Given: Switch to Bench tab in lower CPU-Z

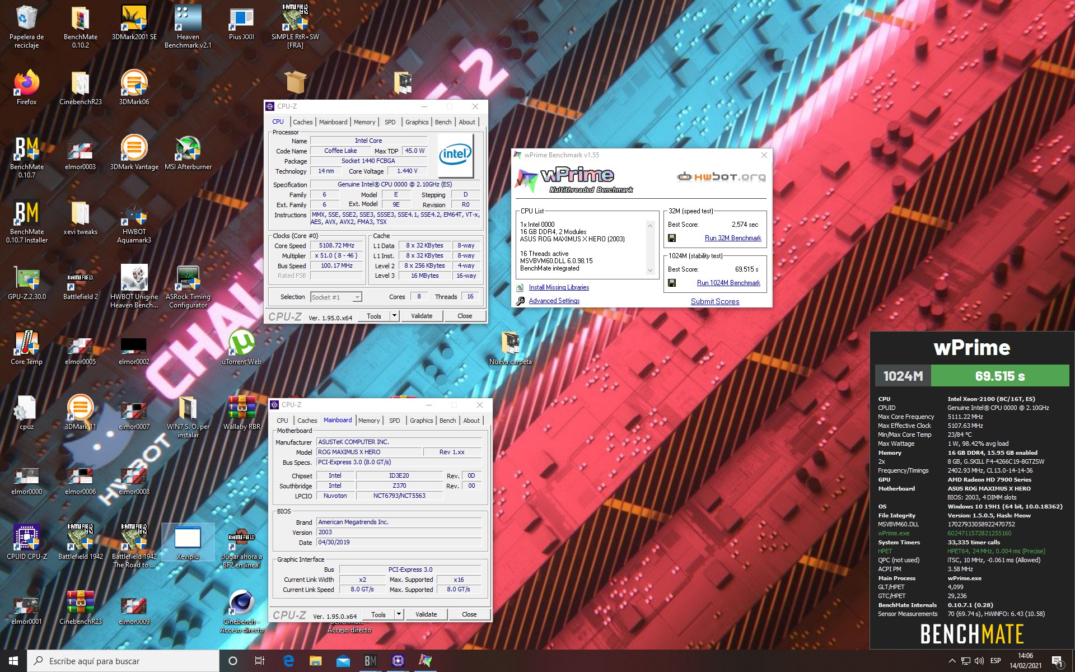Looking at the screenshot, I should pyautogui.click(x=447, y=421).
